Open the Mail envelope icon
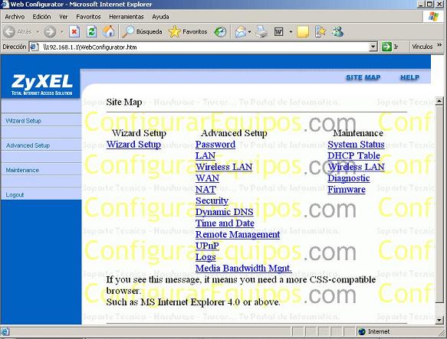Viewport: 447px width, 339px height. [x=240, y=31]
